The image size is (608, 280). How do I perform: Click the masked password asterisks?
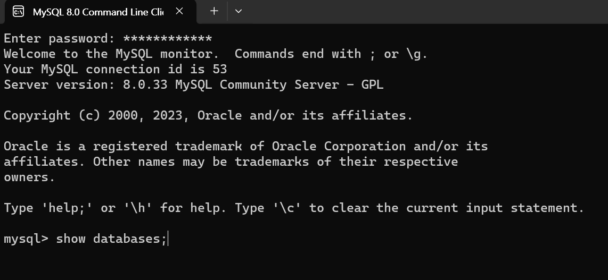tap(168, 39)
